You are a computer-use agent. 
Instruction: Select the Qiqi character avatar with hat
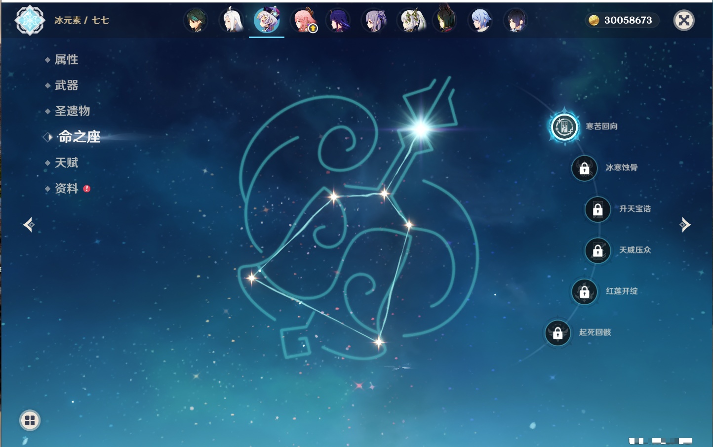click(x=267, y=20)
